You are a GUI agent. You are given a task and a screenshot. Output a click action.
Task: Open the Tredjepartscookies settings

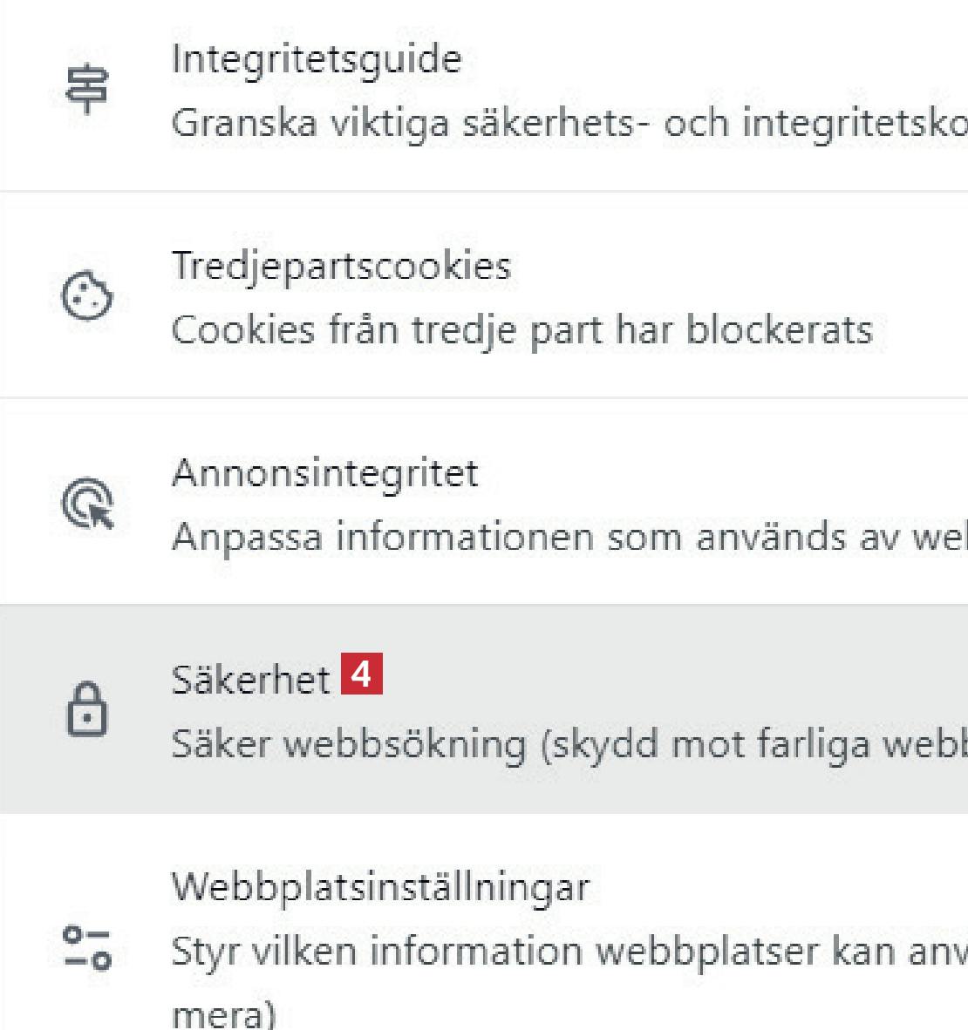341,266
